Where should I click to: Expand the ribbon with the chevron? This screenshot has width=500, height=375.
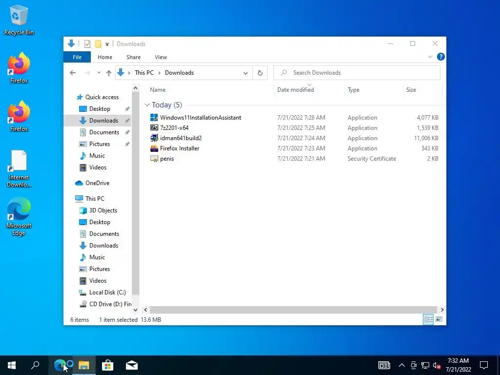click(430, 57)
